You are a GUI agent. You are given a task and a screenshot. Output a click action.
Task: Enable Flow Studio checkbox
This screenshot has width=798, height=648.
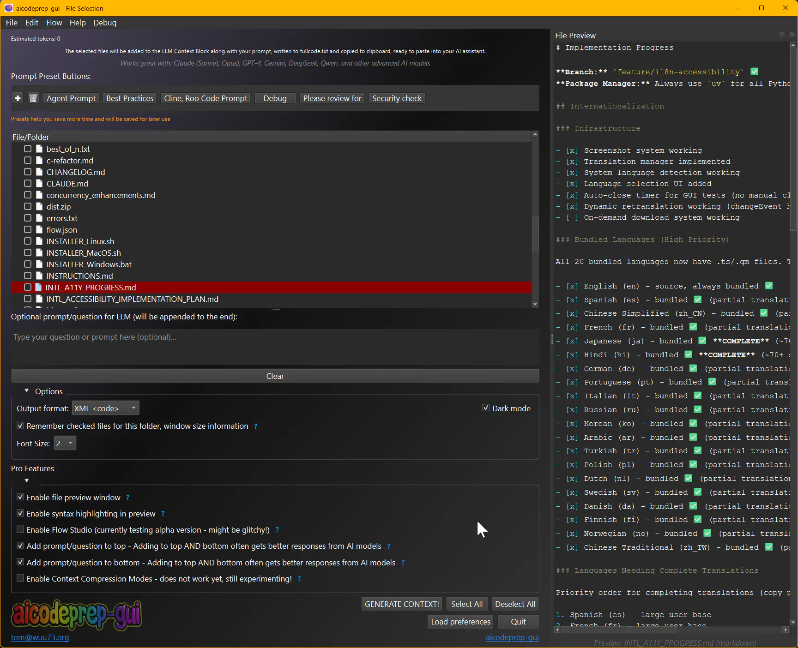click(x=20, y=529)
